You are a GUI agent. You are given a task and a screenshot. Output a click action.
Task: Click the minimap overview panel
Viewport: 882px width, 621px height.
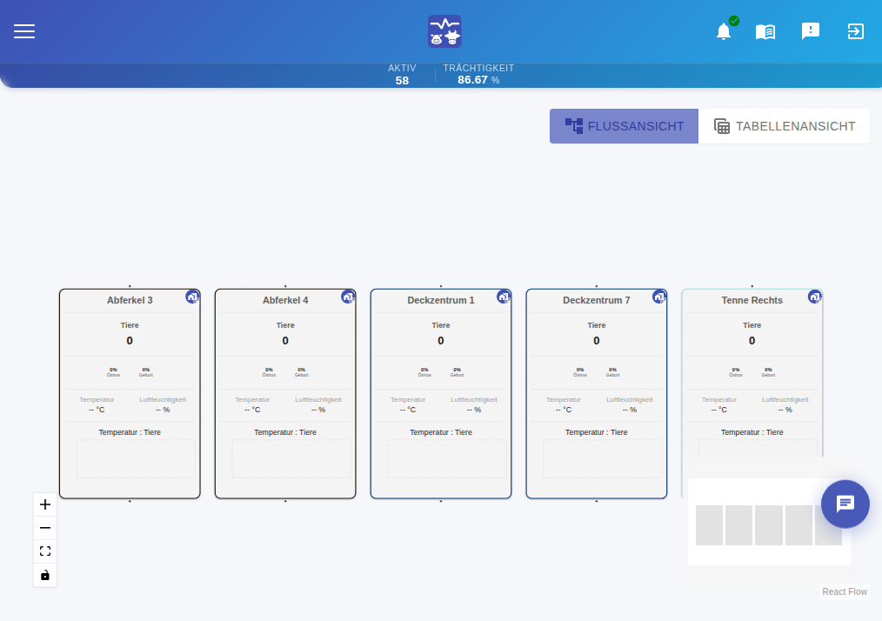770,522
